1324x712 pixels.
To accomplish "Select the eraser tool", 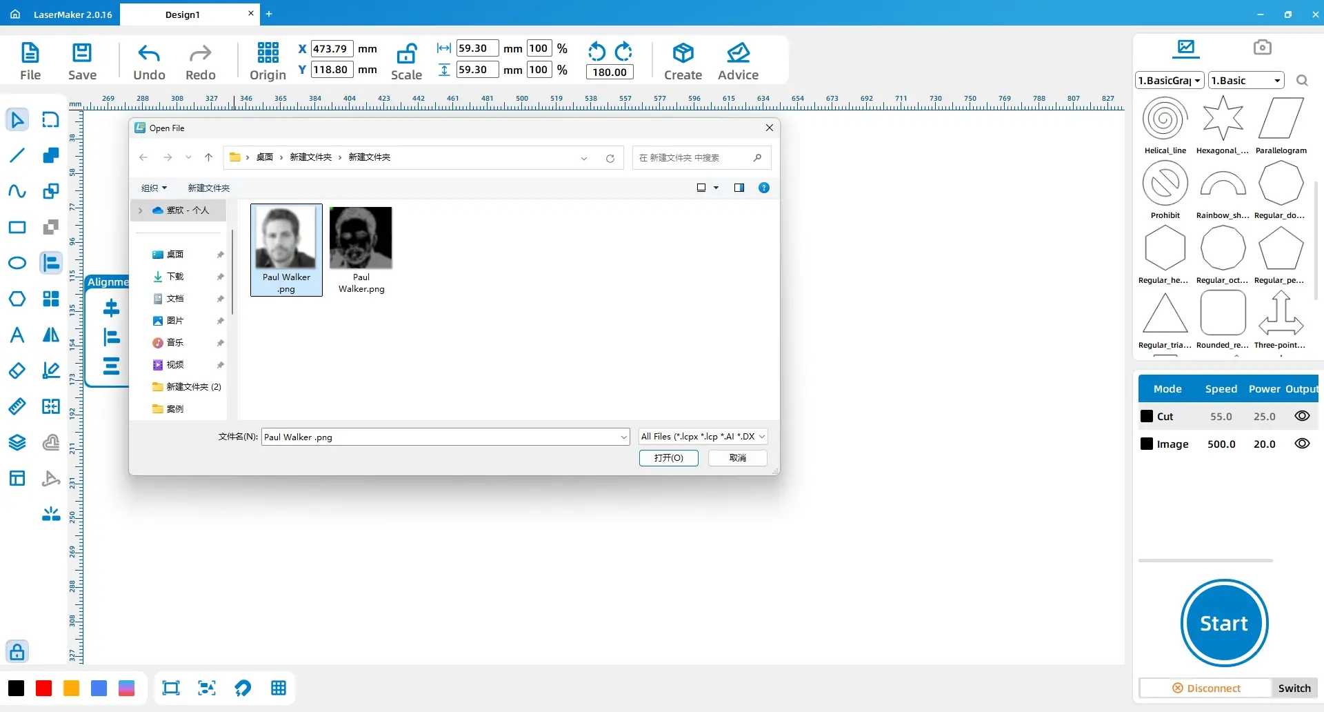I will coord(17,370).
